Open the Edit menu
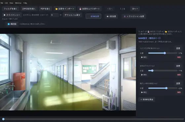This screenshot has width=185, height=122. point(6,3)
